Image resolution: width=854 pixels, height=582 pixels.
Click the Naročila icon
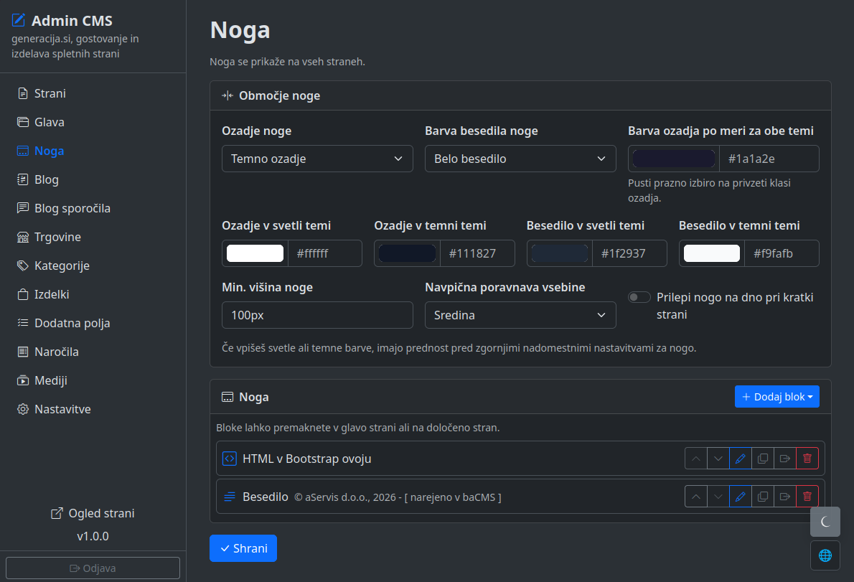[x=23, y=352]
